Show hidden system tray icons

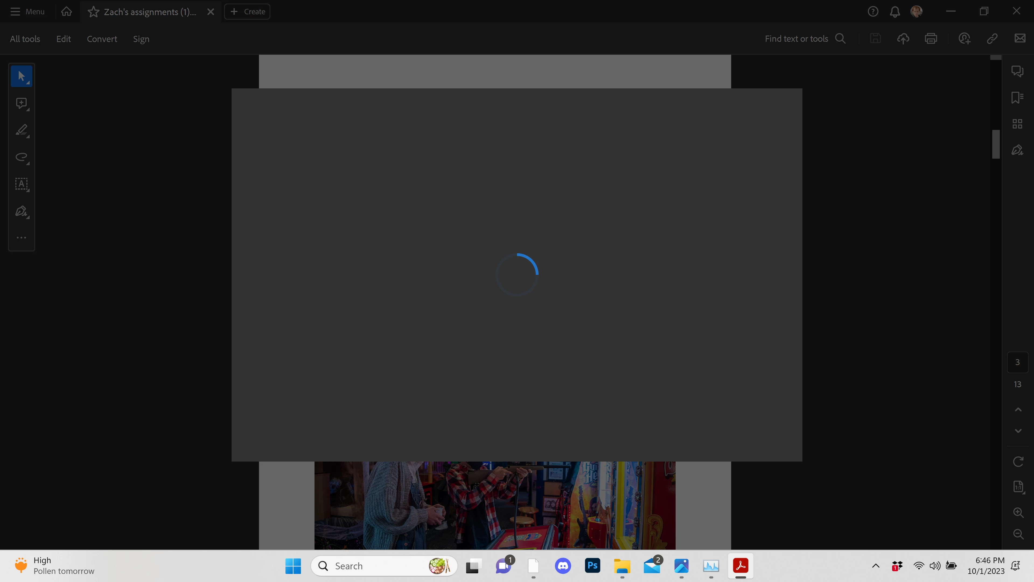tap(876, 566)
